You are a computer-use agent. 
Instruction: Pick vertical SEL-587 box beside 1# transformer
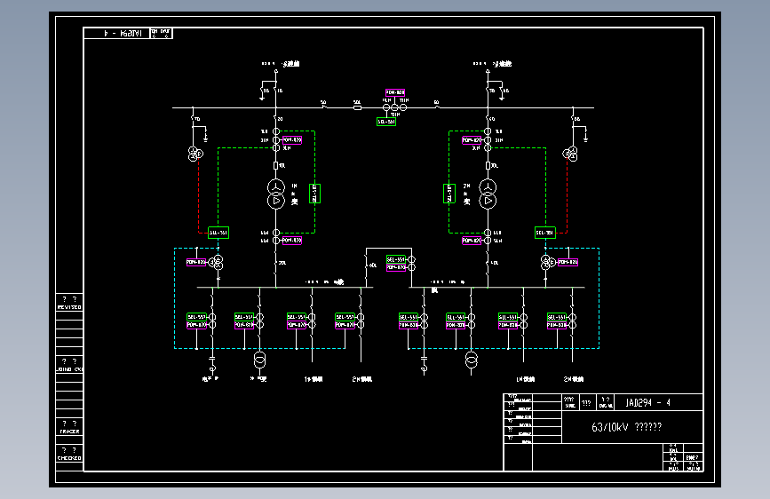click(x=314, y=194)
